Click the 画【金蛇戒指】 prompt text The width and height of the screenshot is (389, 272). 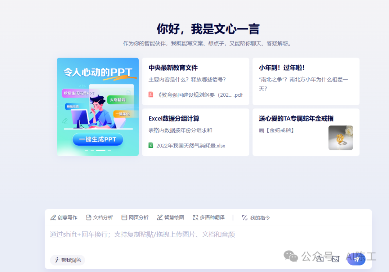click(276, 130)
